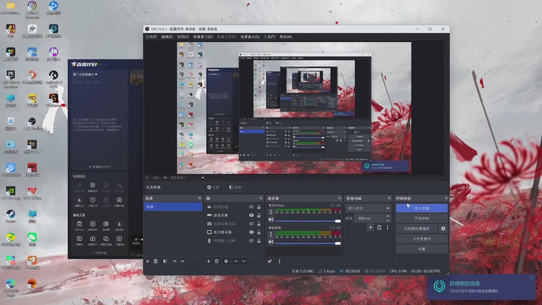Screen dimensions: 542x305
Task: Open transition three-dot properties menu
Action: tap(388, 228)
